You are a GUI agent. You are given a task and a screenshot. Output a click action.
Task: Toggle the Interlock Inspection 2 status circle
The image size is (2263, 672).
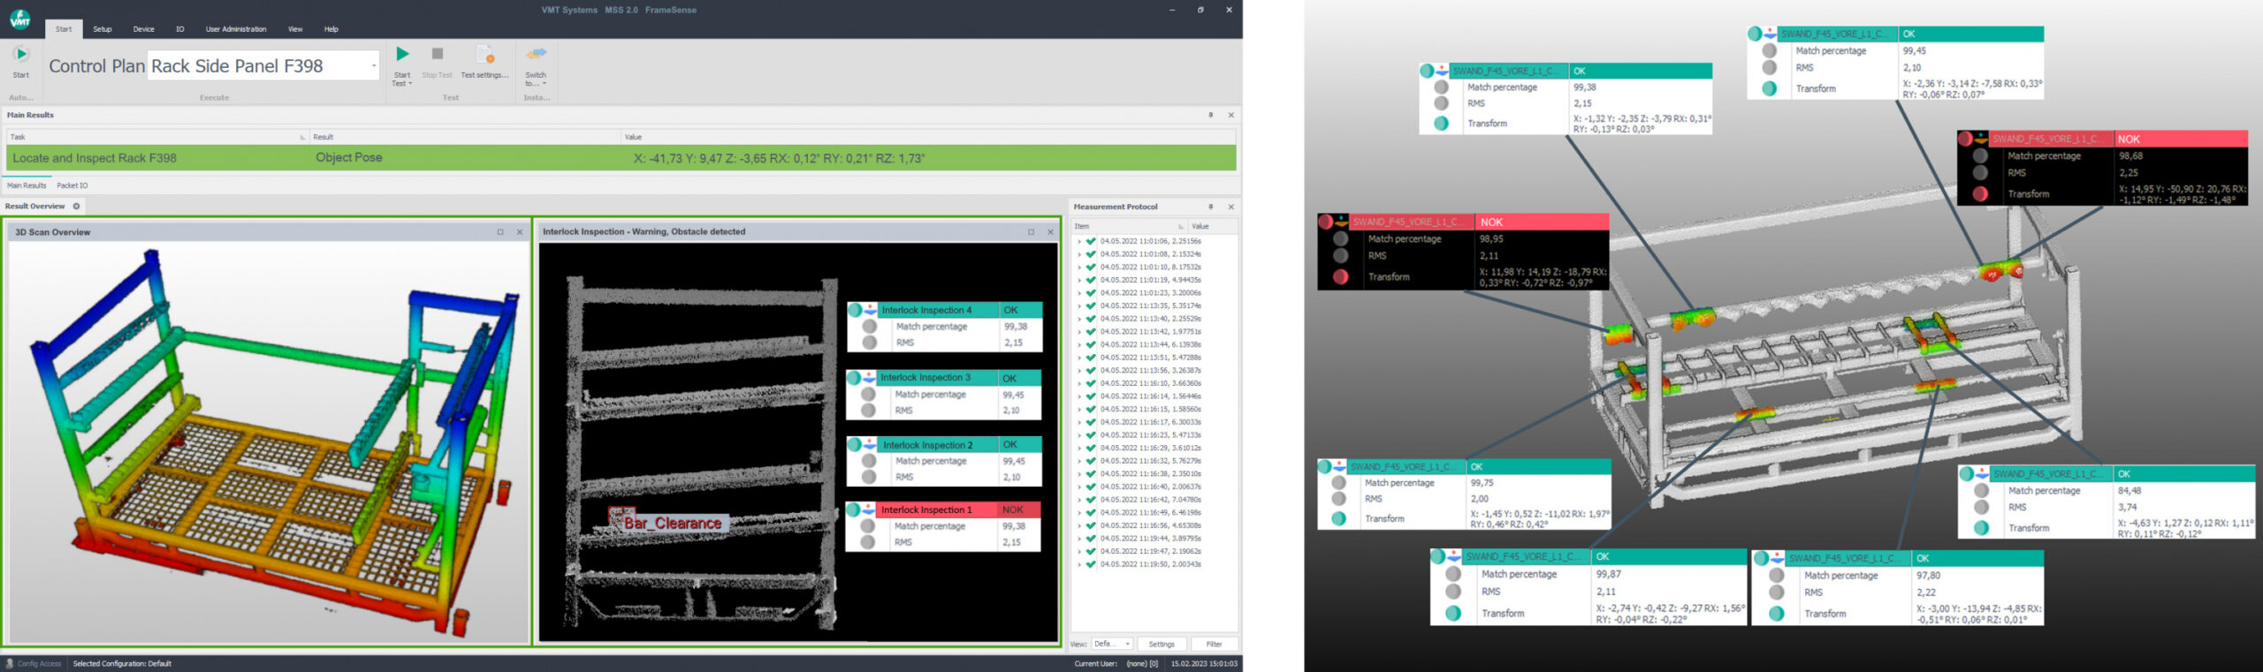pos(856,444)
